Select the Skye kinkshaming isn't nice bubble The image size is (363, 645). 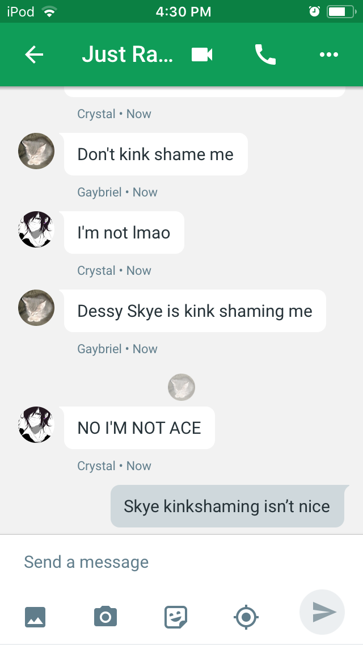tap(227, 506)
